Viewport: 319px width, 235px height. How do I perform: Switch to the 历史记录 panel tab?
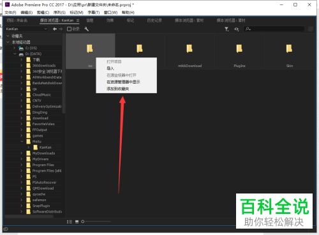point(154,20)
